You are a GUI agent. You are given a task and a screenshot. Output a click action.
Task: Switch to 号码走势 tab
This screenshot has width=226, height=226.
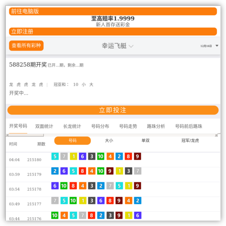pos(128,126)
